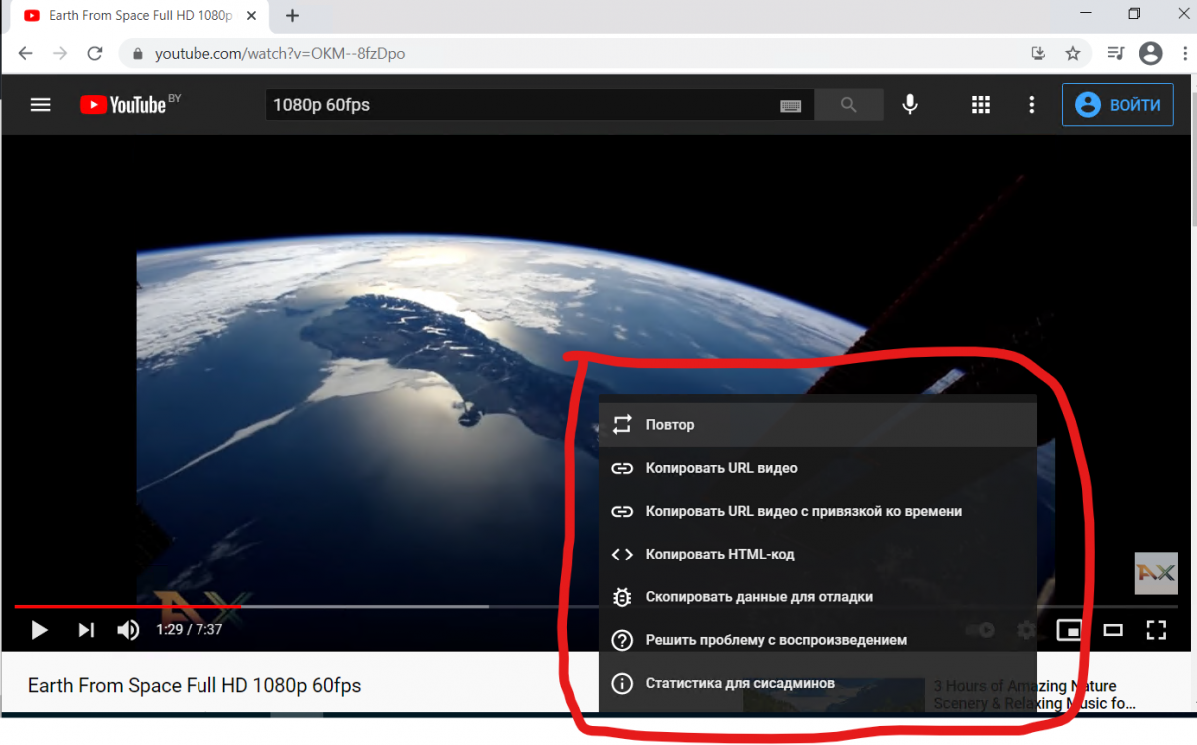This screenshot has height=745, width=1197.
Task: Choose 'Копировать HTML-код' menu entry
Action: point(720,555)
